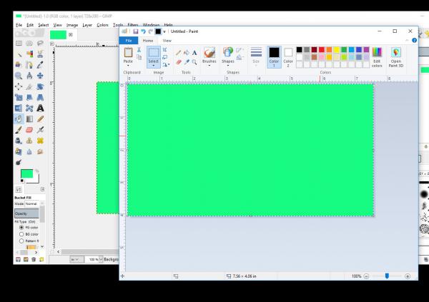Choose GIMP Text tool icon
The height and width of the screenshot is (302, 429).
(x=40, y=109)
